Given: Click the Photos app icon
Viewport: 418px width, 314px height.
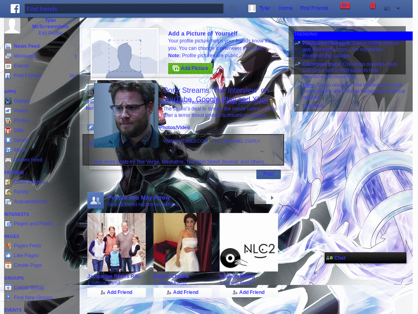Looking at the screenshot, I should [x=8, y=121].
